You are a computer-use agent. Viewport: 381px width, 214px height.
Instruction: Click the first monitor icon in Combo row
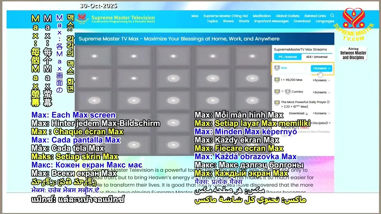277,92
